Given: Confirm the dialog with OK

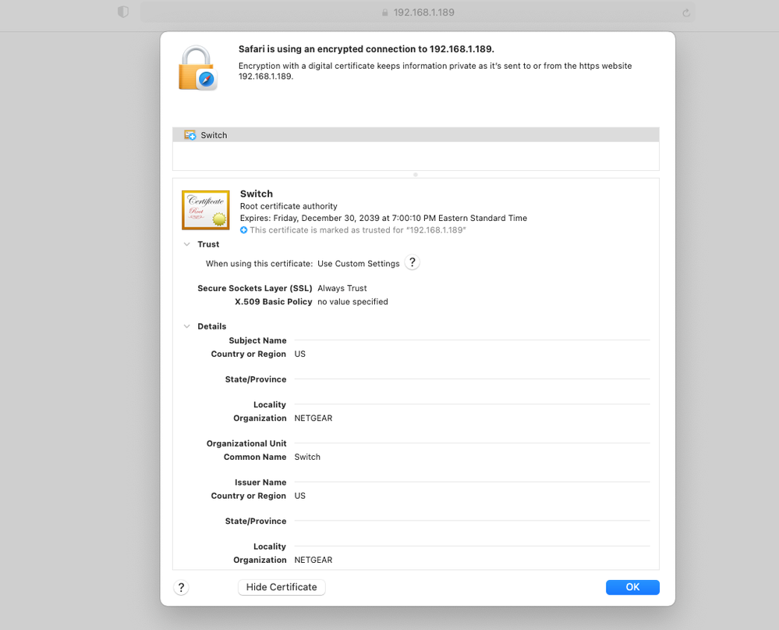Looking at the screenshot, I should tap(632, 587).
